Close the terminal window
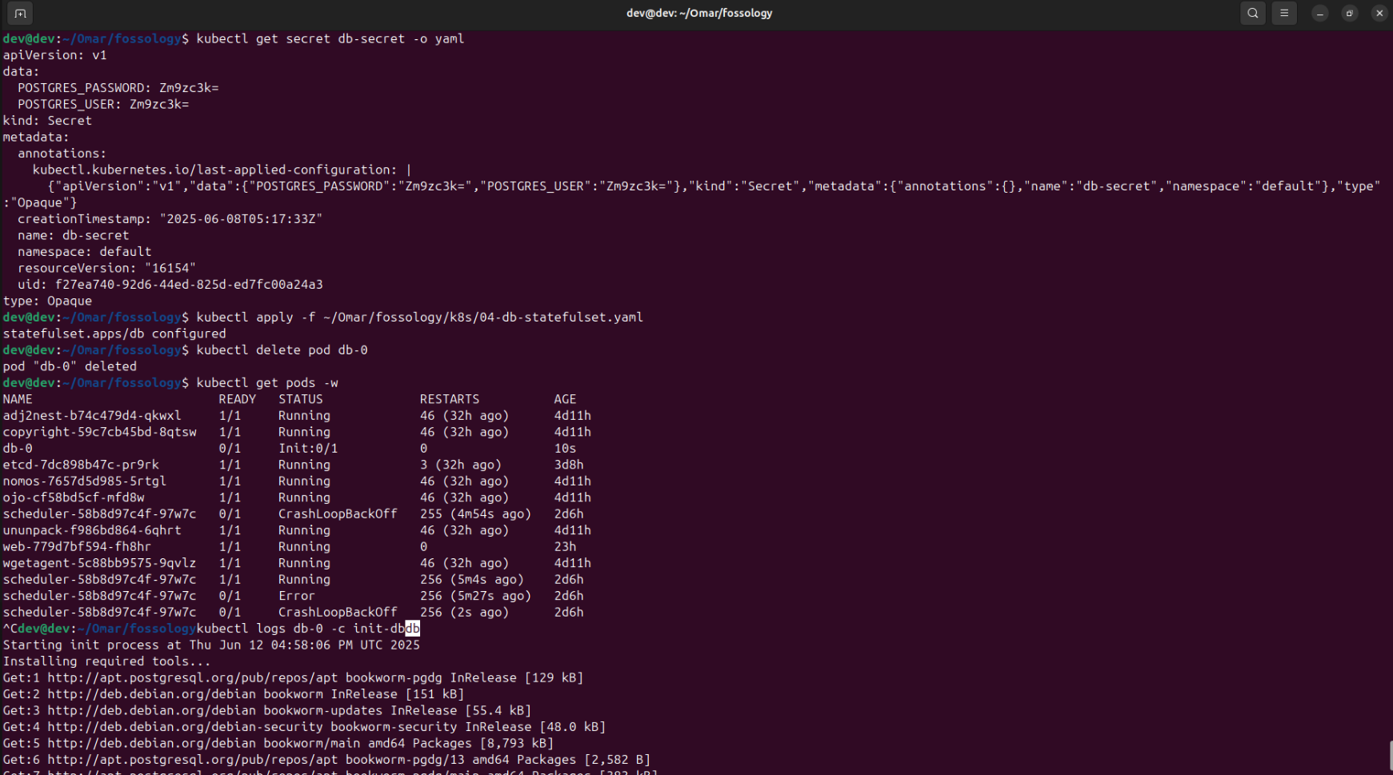1393x775 pixels. (x=1379, y=14)
